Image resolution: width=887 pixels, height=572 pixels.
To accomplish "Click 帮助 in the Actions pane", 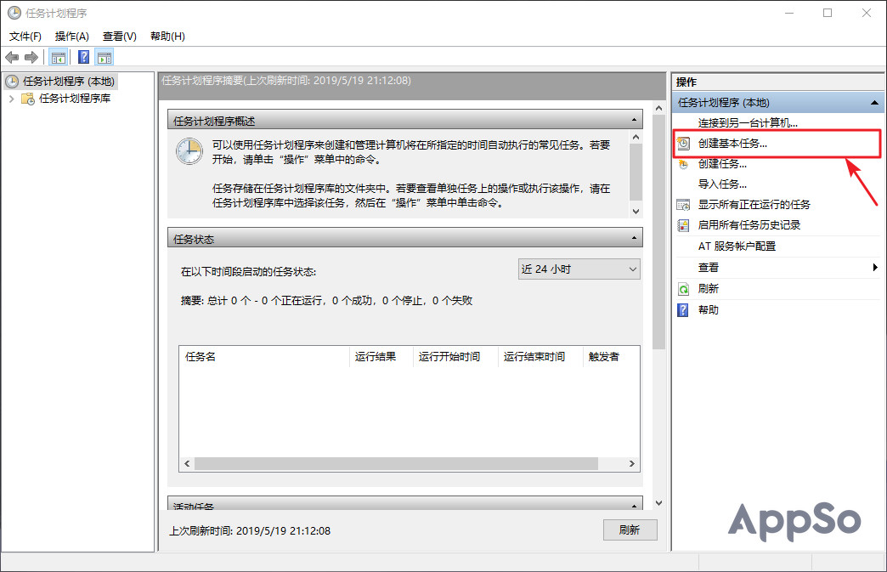I will (709, 310).
